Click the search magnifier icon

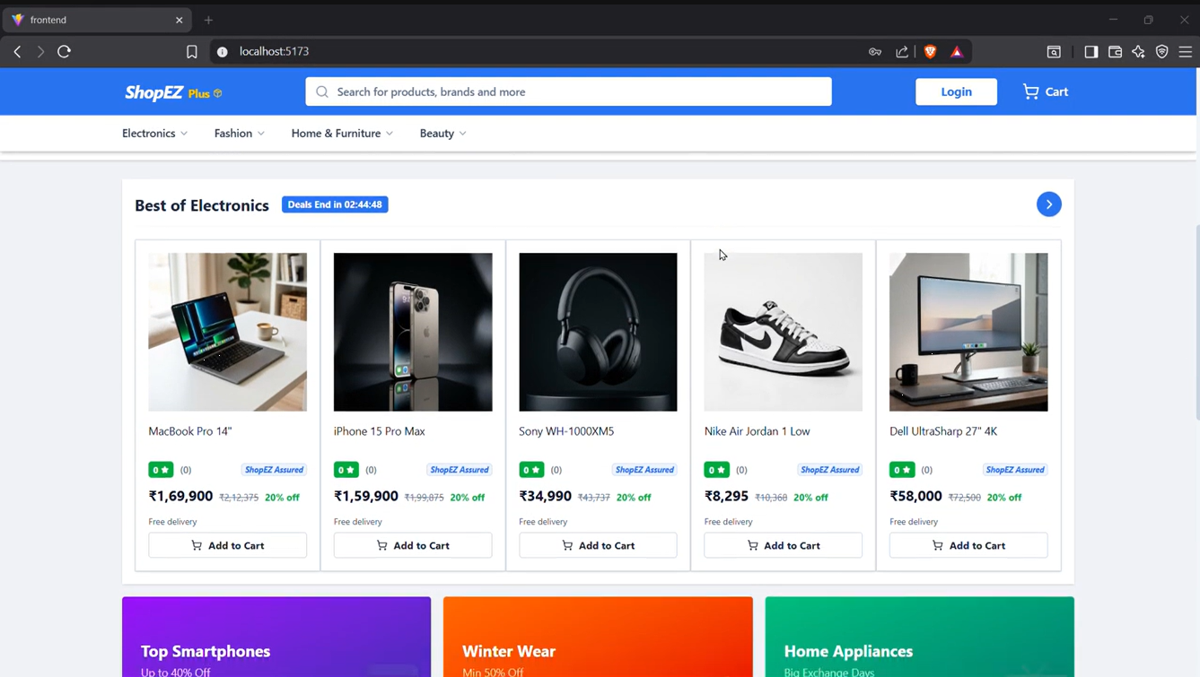pyautogui.click(x=322, y=91)
